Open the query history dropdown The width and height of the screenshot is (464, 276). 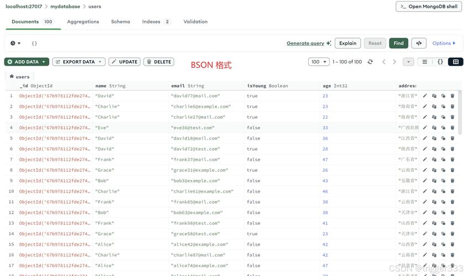click(15, 43)
